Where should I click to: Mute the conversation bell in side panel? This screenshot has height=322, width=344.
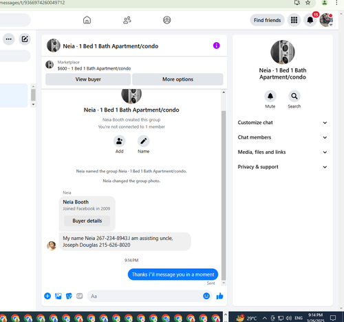coord(270,96)
